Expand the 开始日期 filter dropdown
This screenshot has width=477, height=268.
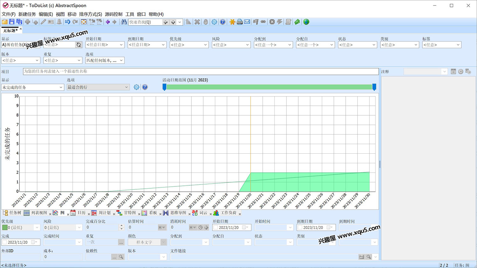[x=121, y=45]
